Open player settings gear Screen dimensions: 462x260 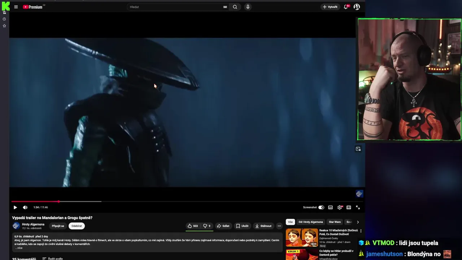(x=340, y=207)
